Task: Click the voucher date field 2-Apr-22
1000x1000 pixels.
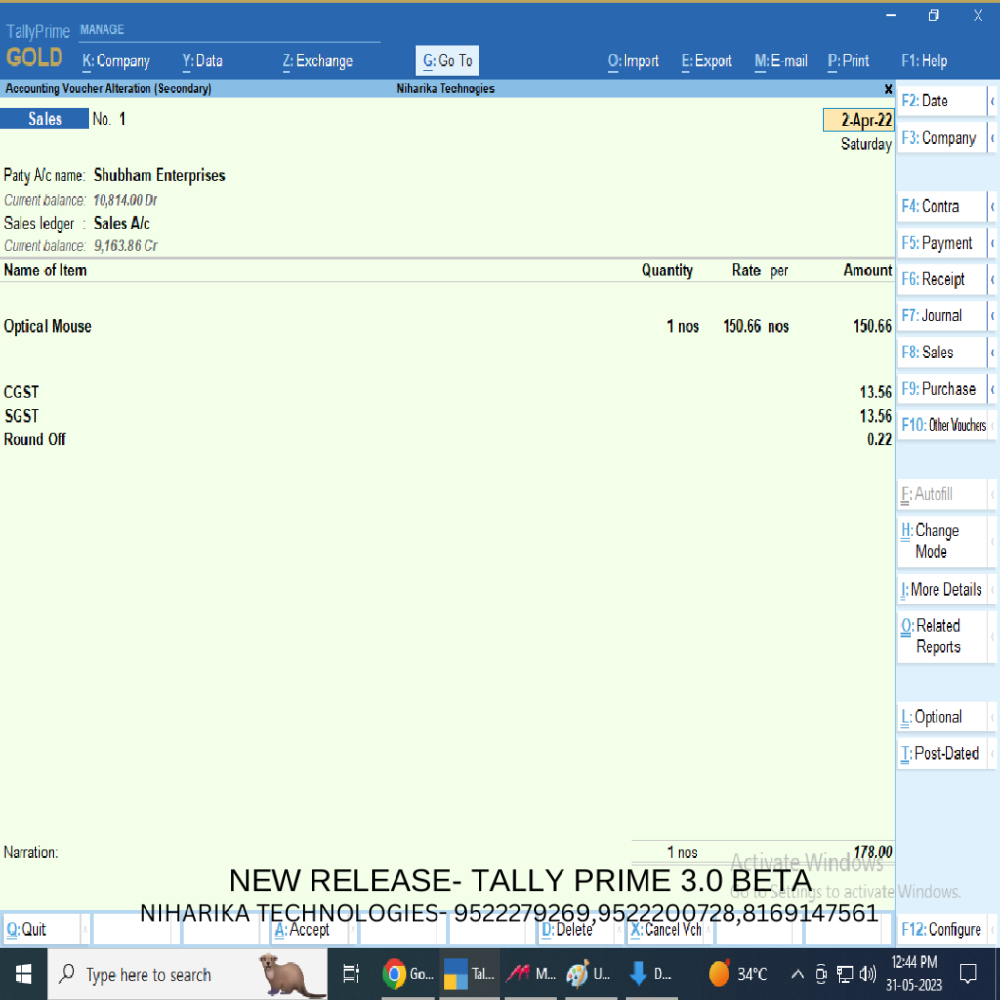Action: tap(858, 120)
